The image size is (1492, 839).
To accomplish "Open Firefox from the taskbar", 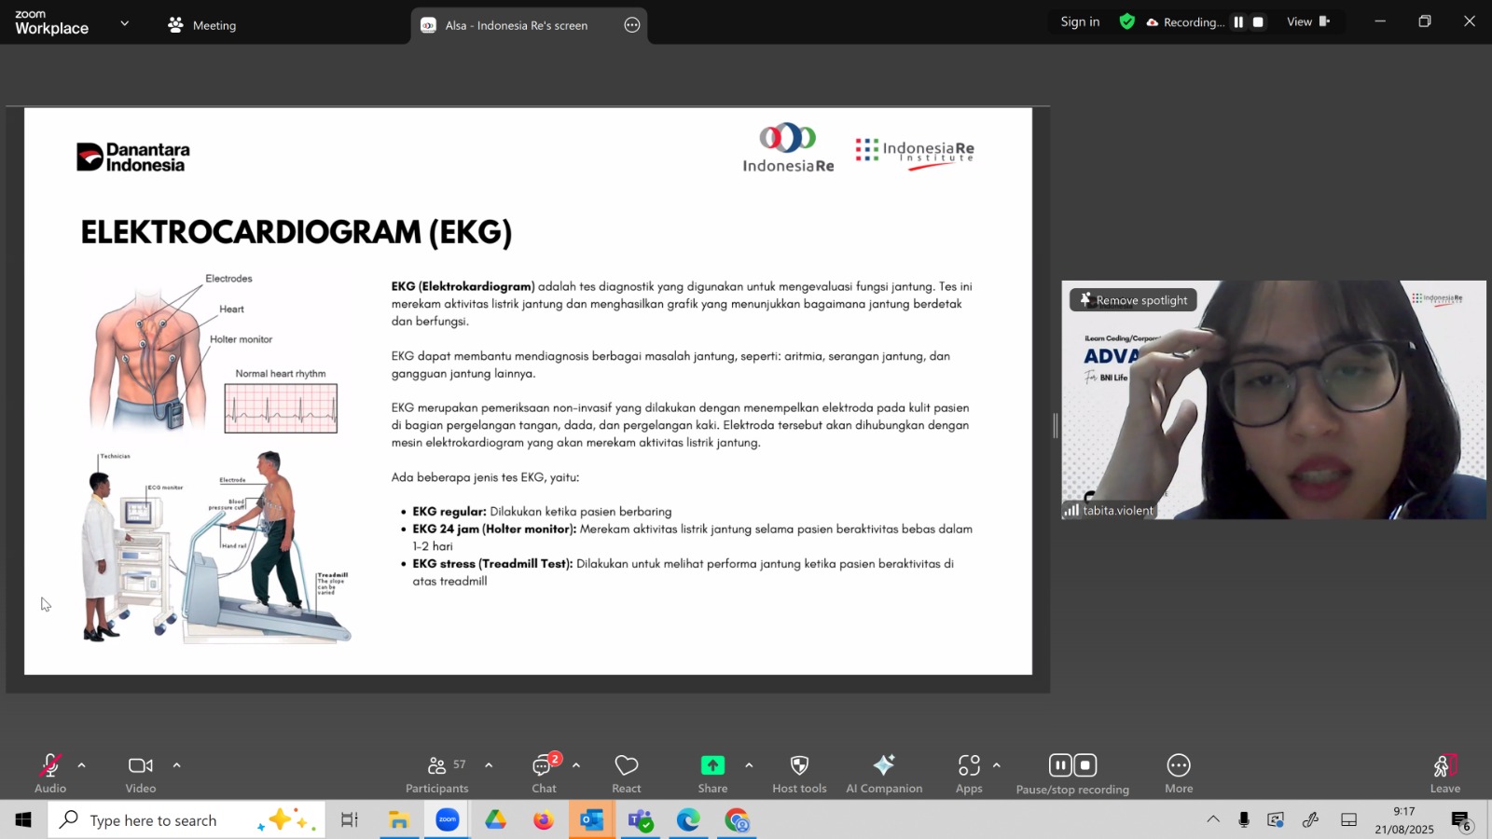I will 543,820.
